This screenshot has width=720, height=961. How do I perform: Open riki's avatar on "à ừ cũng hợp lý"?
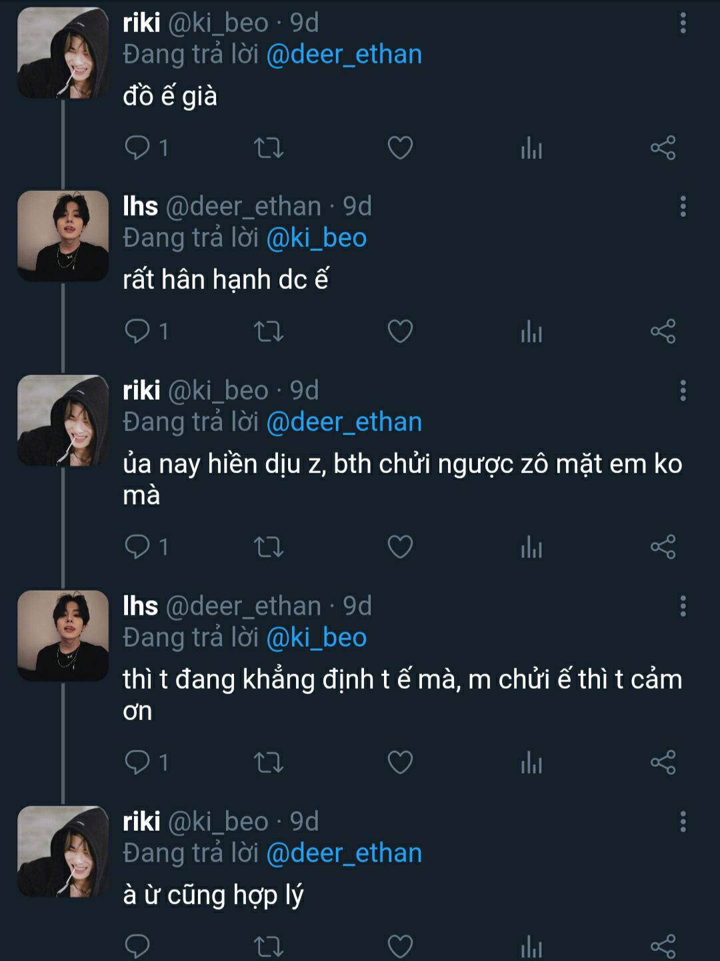[63, 852]
